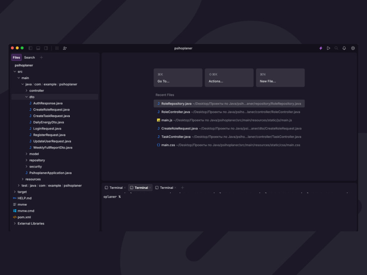Add a new sidebar tab with plus
The height and width of the screenshot is (275, 367).
click(41, 58)
